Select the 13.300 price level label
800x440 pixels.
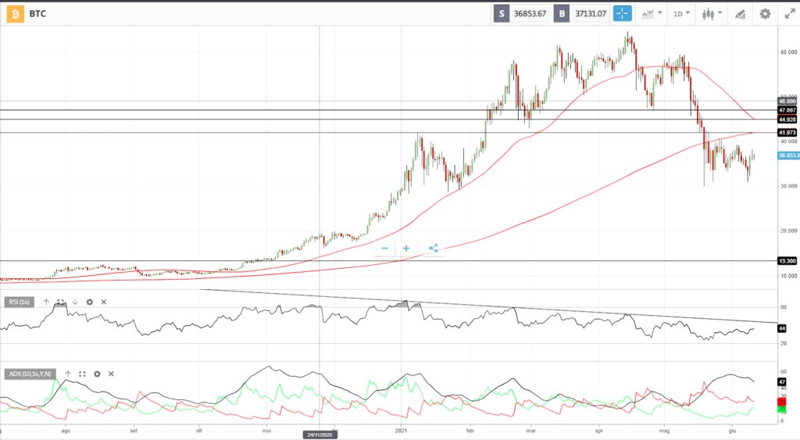pos(787,261)
